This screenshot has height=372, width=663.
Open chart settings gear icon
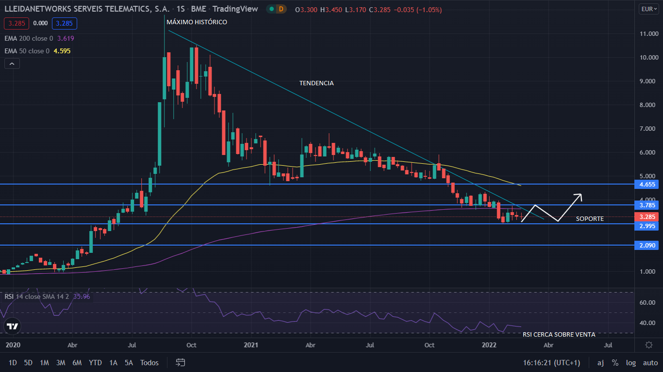click(x=648, y=345)
